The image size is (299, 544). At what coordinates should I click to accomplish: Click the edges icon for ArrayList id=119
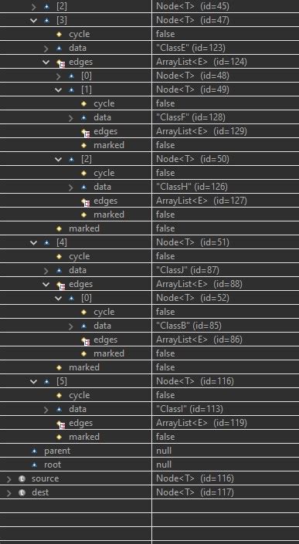[60, 424]
